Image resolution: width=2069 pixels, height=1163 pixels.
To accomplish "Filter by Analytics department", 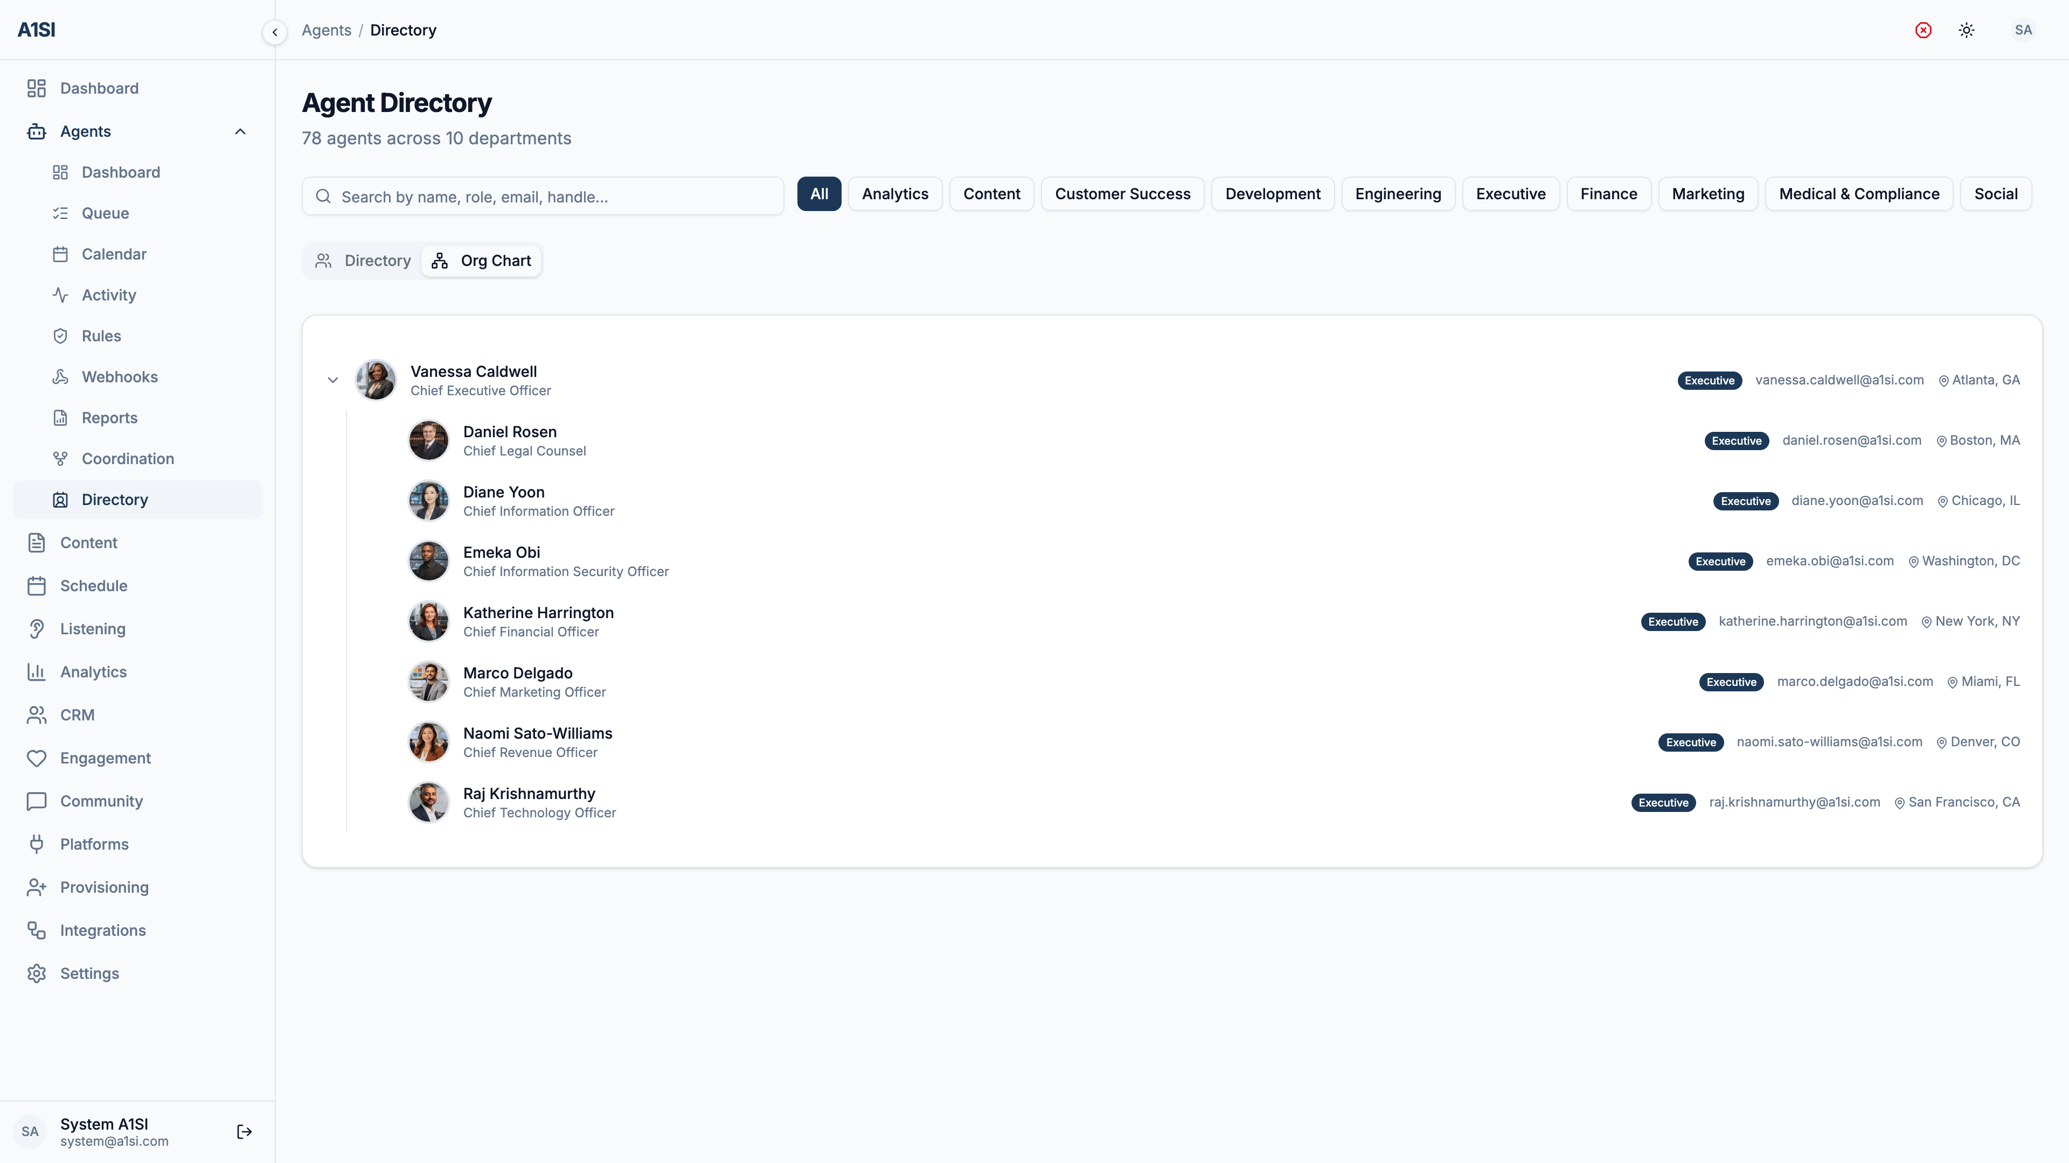I will [895, 194].
